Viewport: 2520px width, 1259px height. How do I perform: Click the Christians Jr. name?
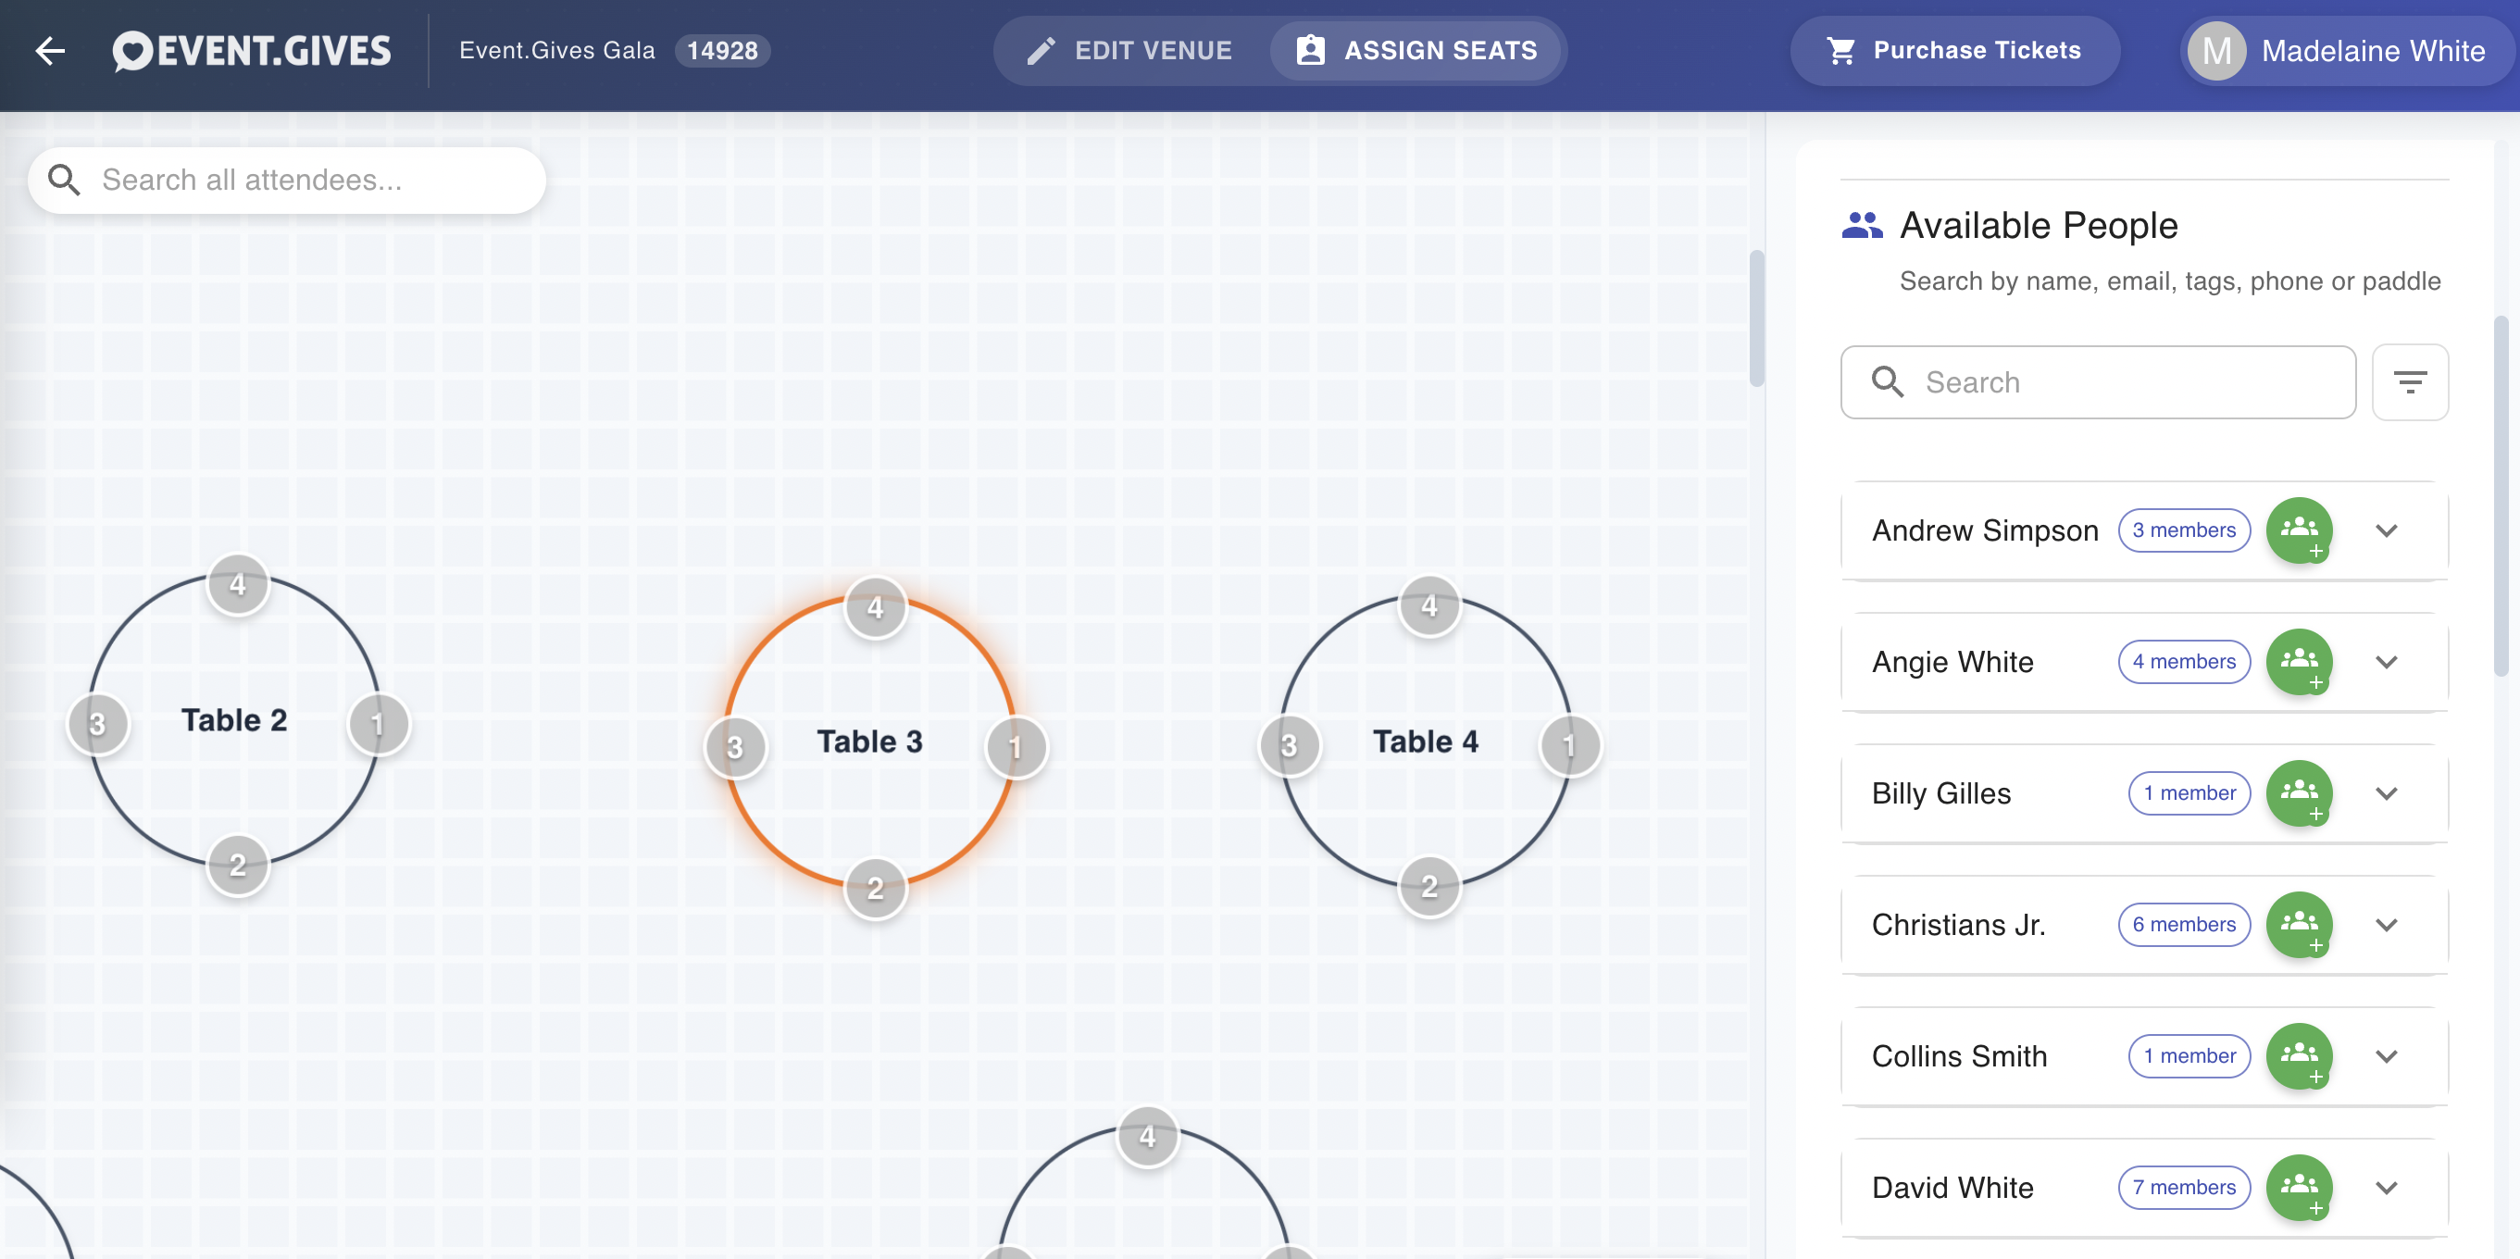[1958, 925]
